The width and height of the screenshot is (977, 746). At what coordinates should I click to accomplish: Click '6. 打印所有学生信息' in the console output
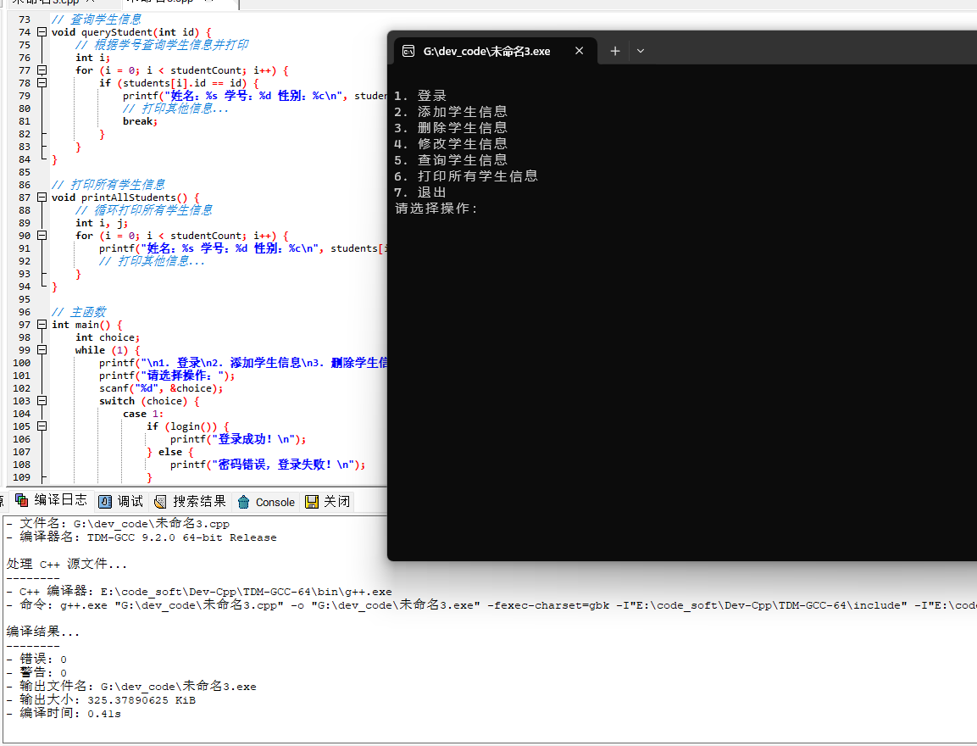pos(466,176)
